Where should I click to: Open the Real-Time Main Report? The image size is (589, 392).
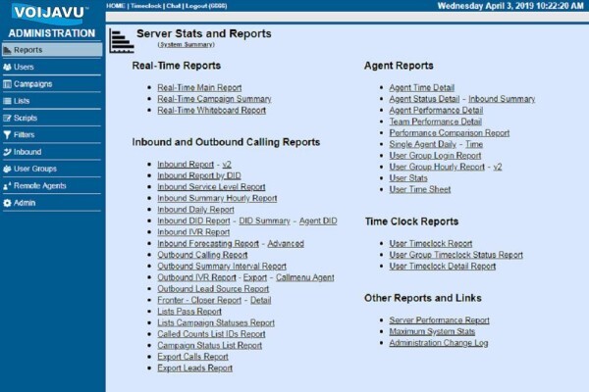[199, 88]
